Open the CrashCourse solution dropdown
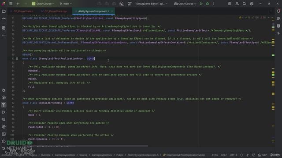 [x=43, y=4]
